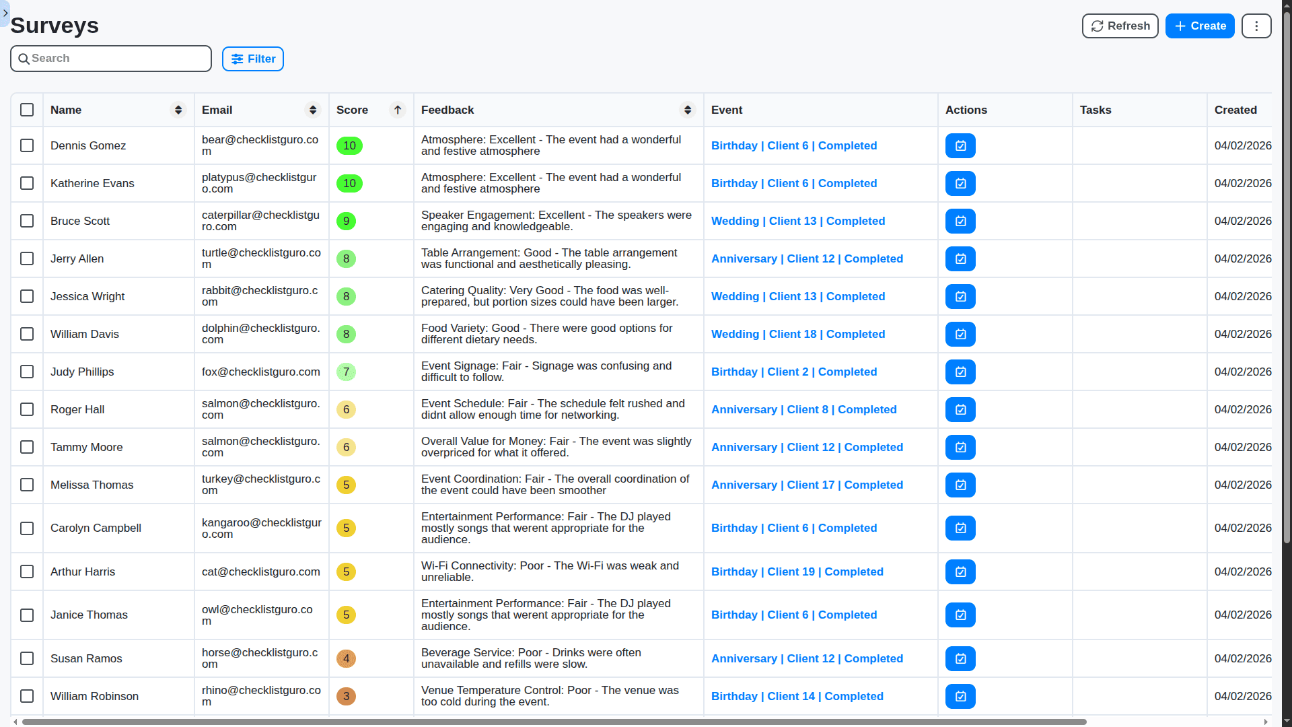Click inside the Search input field

(111, 59)
